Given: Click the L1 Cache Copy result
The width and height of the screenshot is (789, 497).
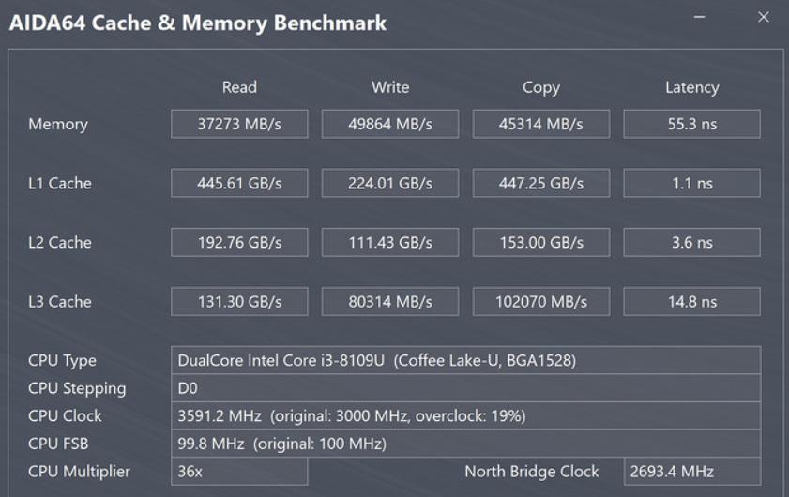Looking at the screenshot, I should [x=541, y=183].
